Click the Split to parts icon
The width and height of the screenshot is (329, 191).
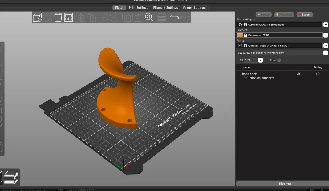click(x=137, y=17)
